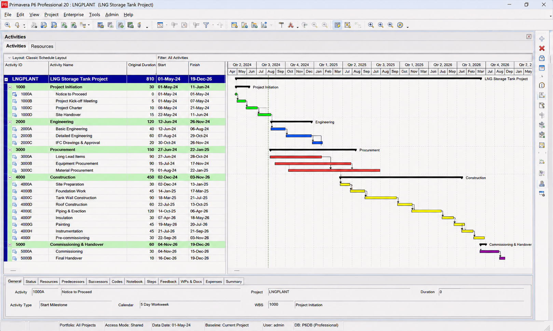Screen dimensions: 553x331
Task: Click the globe icon at the toolbar's right end
Action: click(400, 25)
